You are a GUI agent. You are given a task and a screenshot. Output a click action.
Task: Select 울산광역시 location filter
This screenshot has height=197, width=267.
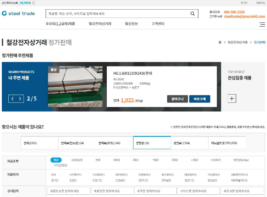click(214, 174)
